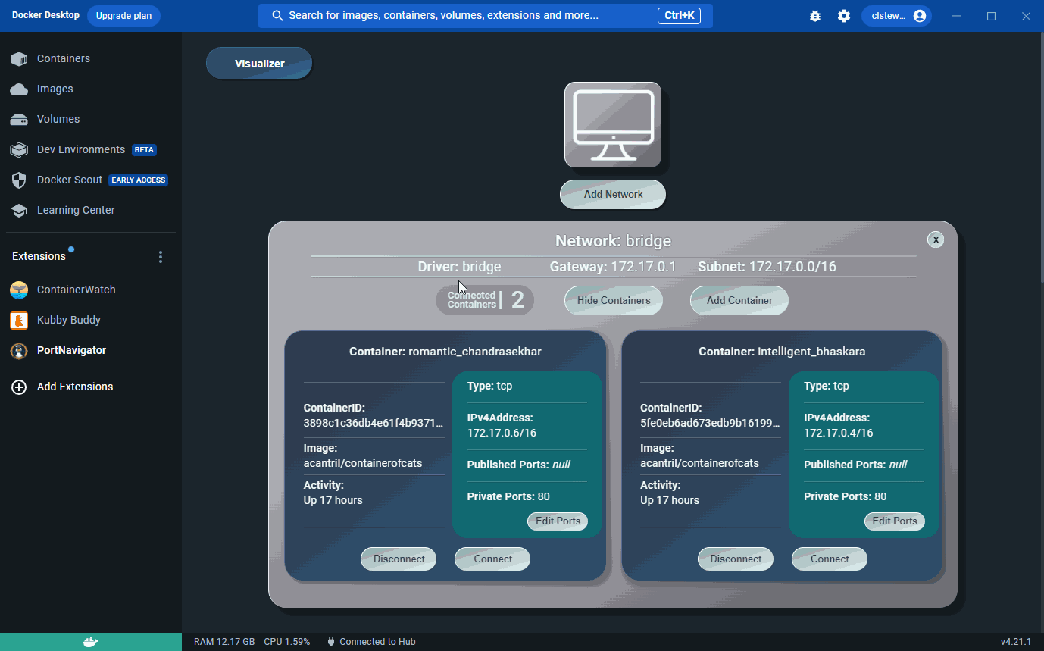Image resolution: width=1044 pixels, height=651 pixels.
Task: Click the Dev Environments cube icon
Action: click(x=19, y=150)
